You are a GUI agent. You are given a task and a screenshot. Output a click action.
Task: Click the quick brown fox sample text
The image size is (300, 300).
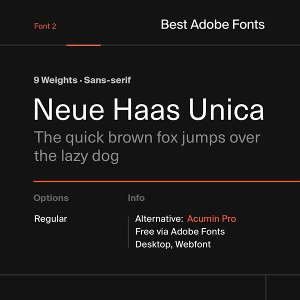pos(147,138)
